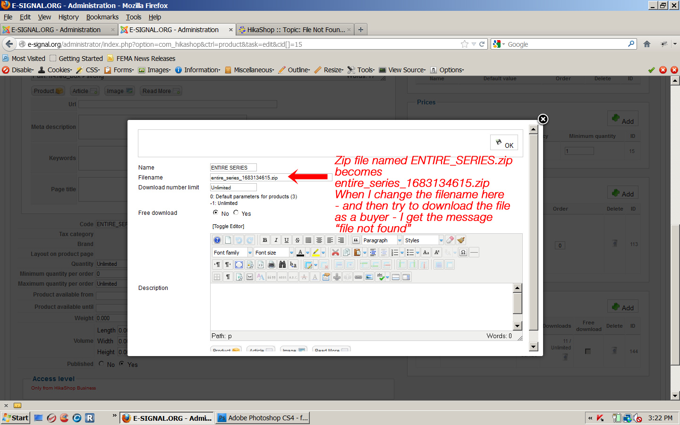Screen dimensions: 680x425
Task: Click the Insert Anchor icon
Action: coord(337,277)
